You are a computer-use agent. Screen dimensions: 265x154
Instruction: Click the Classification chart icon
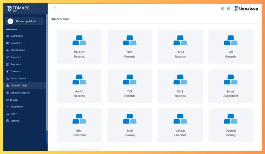(x=8, y=50)
